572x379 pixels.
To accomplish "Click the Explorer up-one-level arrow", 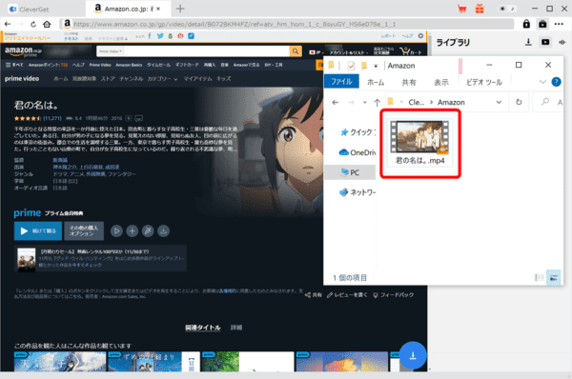I will 378,103.
